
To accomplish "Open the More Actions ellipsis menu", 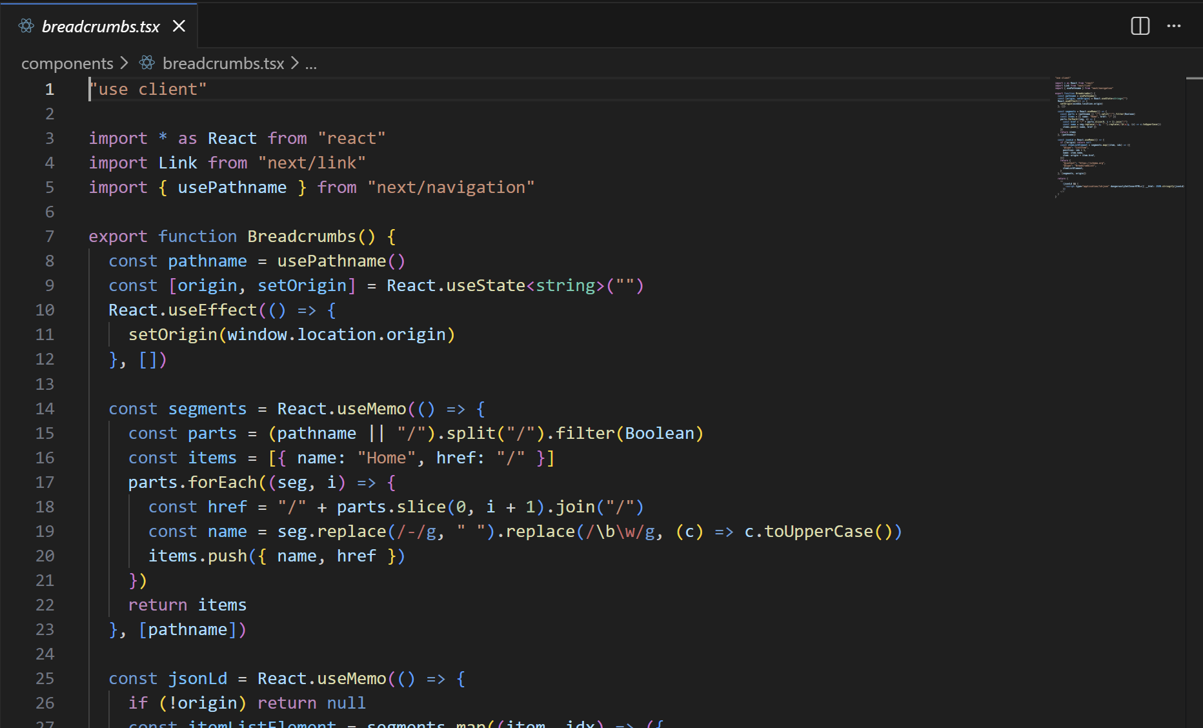I will point(1173,26).
